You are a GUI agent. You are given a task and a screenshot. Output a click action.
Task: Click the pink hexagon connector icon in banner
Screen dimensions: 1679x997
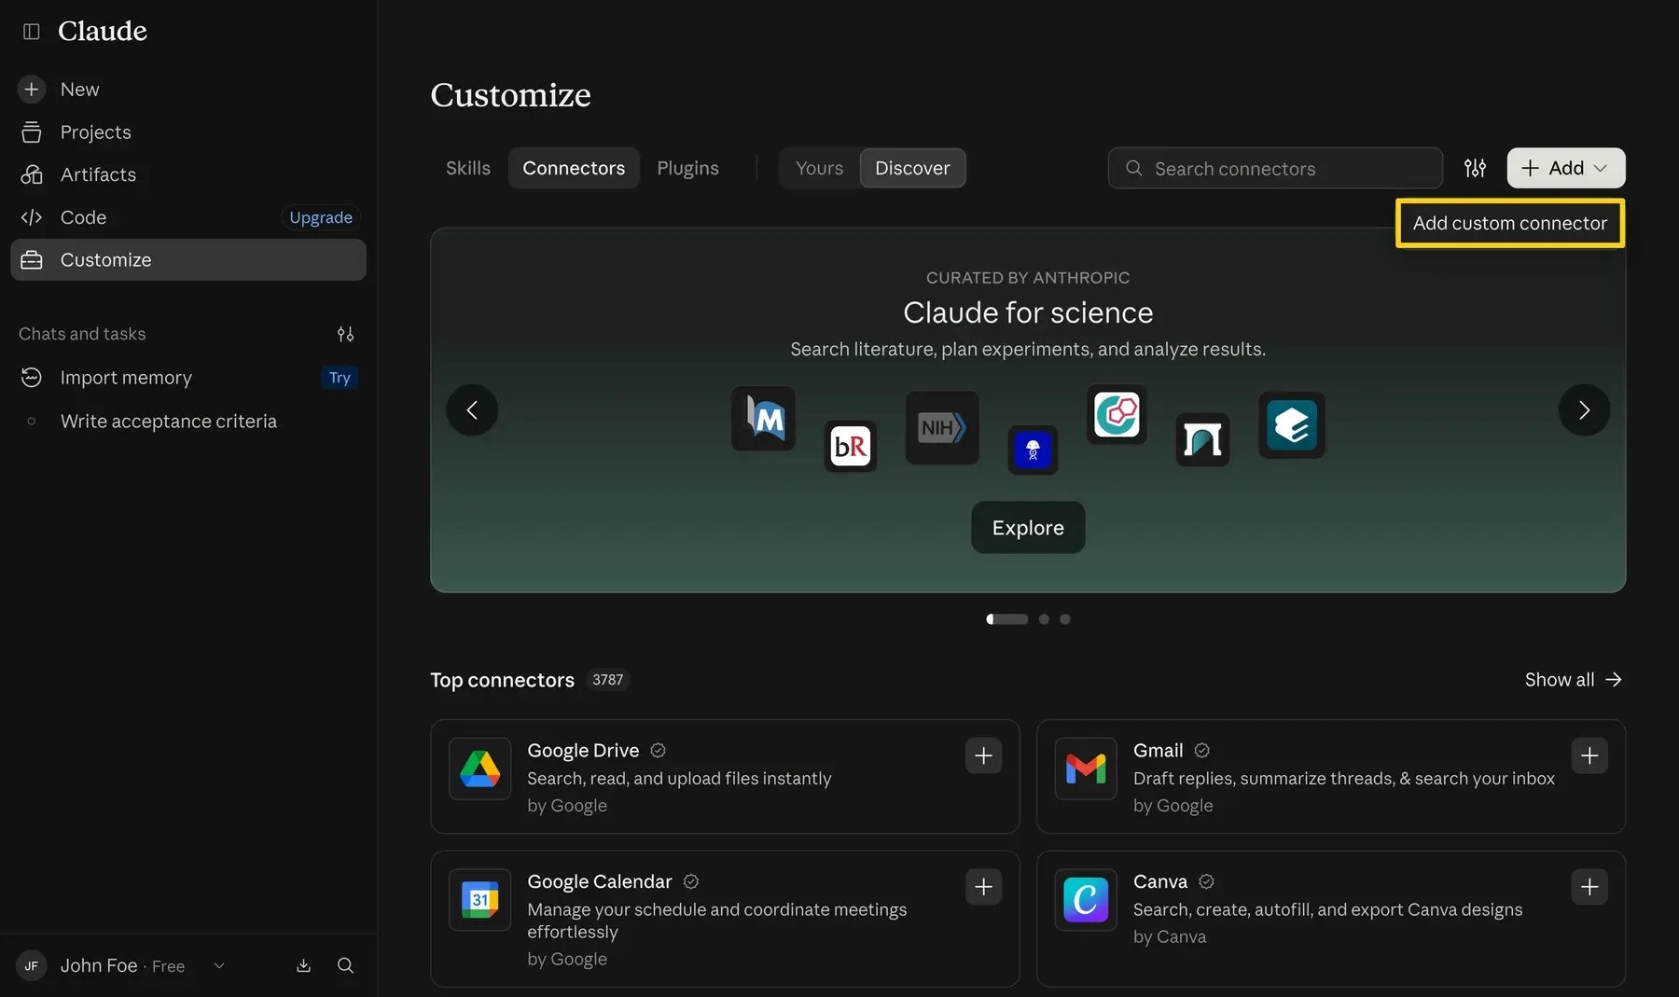point(1117,415)
